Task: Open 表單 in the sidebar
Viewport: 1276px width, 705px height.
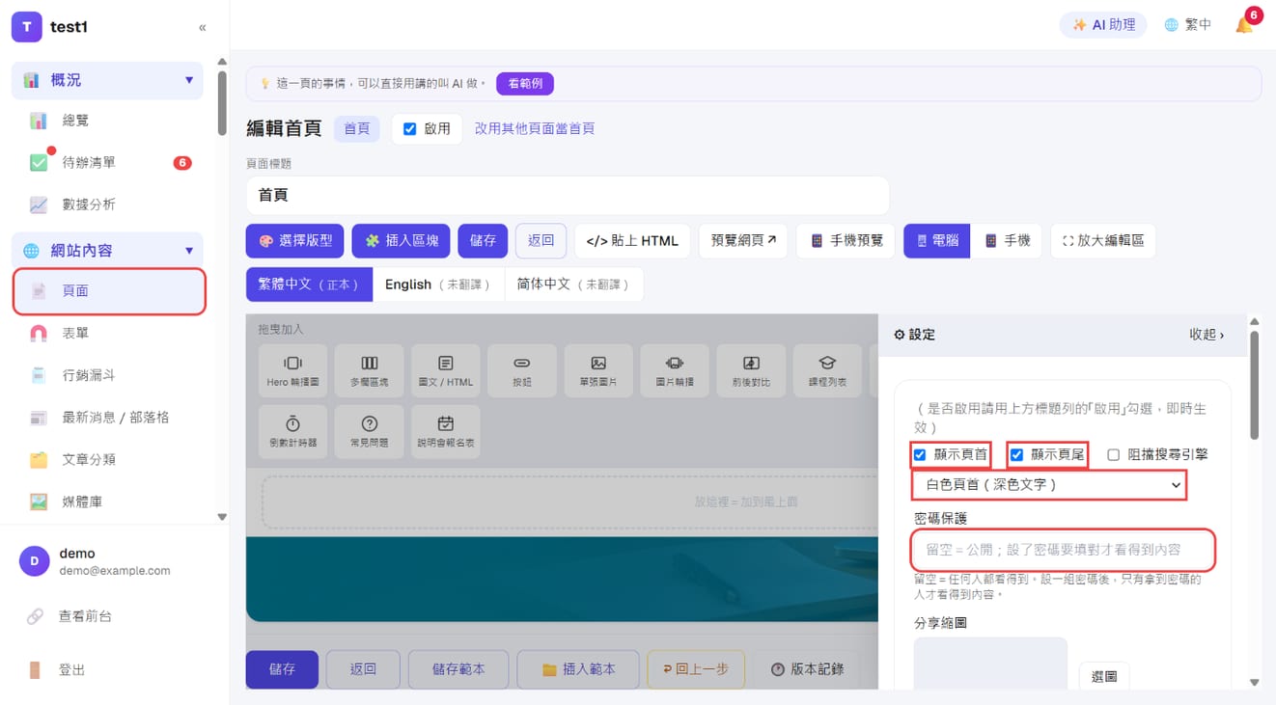Action: point(109,333)
